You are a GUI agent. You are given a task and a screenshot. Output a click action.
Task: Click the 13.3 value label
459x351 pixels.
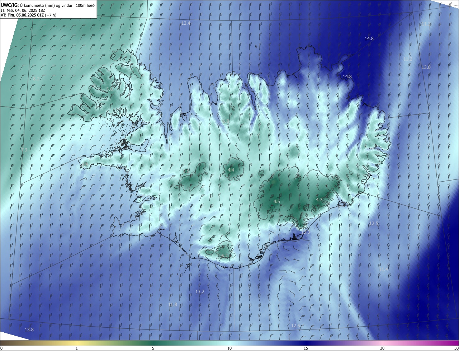(305, 232)
